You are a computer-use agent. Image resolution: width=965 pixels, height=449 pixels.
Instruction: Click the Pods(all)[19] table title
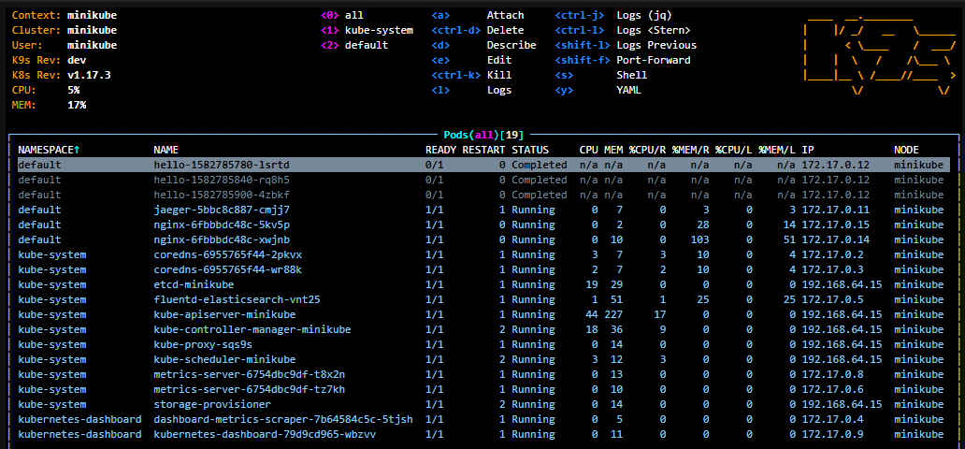(483, 135)
